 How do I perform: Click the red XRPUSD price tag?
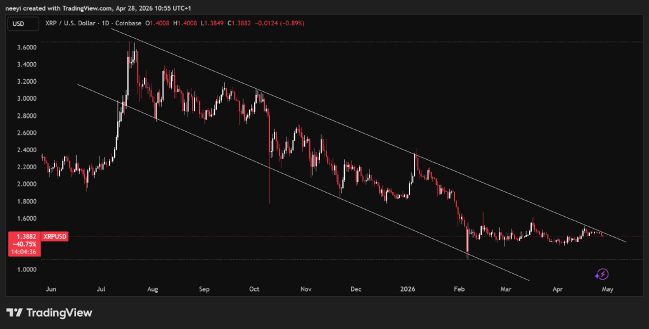pyautogui.click(x=54, y=236)
